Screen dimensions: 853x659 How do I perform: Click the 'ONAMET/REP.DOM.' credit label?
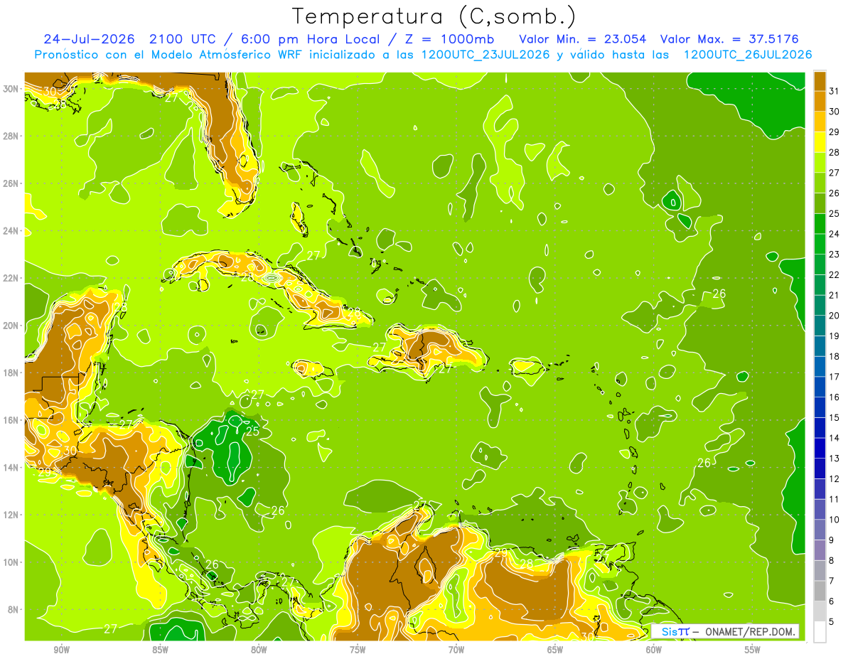point(751,631)
